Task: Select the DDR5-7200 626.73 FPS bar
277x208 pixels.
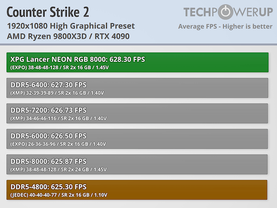Action: (x=138, y=113)
